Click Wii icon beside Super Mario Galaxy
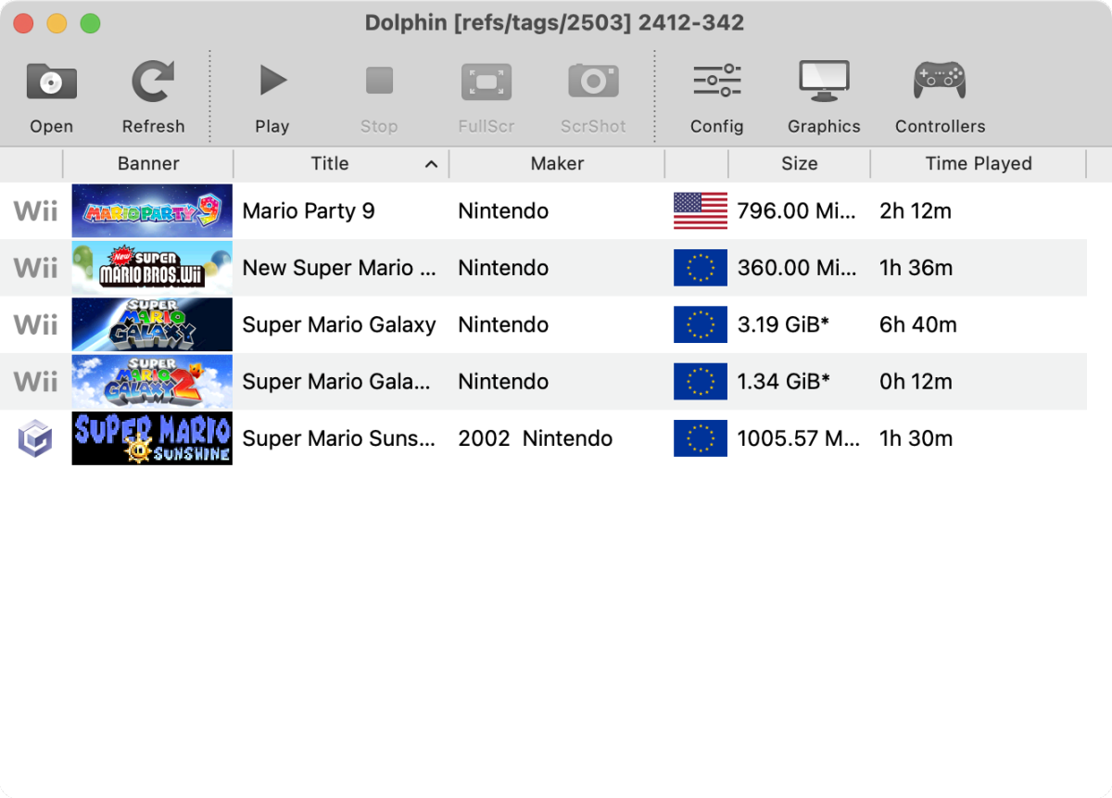1112x798 pixels. (x=35, y=325)
